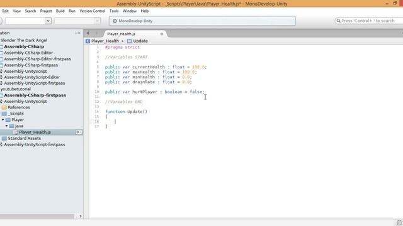
Task: Select the Standard Assets folder
Action: click(x=24, y=138)
